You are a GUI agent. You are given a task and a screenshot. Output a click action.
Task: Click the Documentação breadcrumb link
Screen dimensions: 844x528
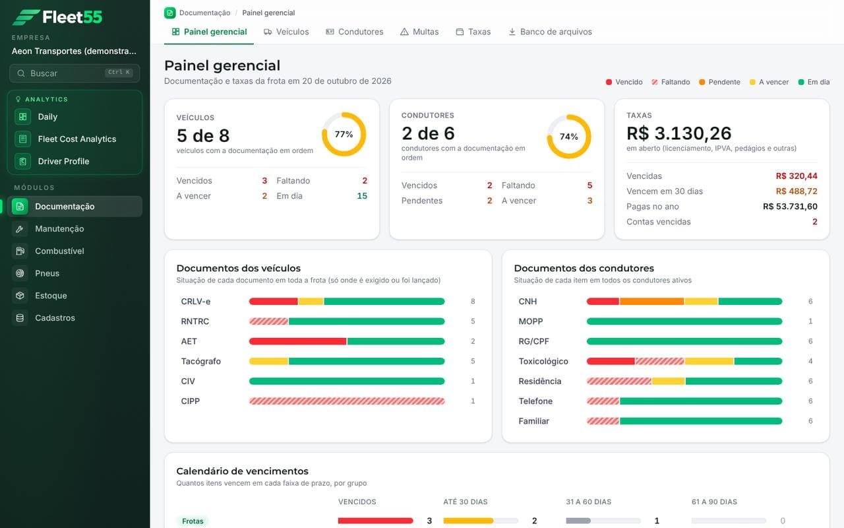[204, 13]
